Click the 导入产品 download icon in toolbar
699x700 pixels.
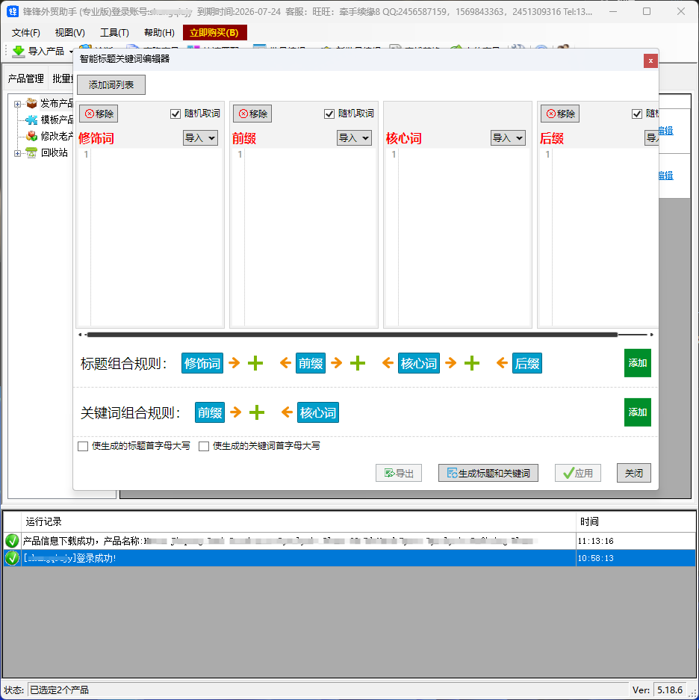pos(19,52)
